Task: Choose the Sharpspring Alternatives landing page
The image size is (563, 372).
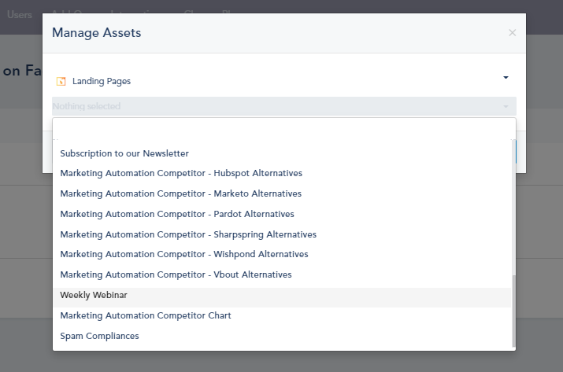Action: point(282,234)
